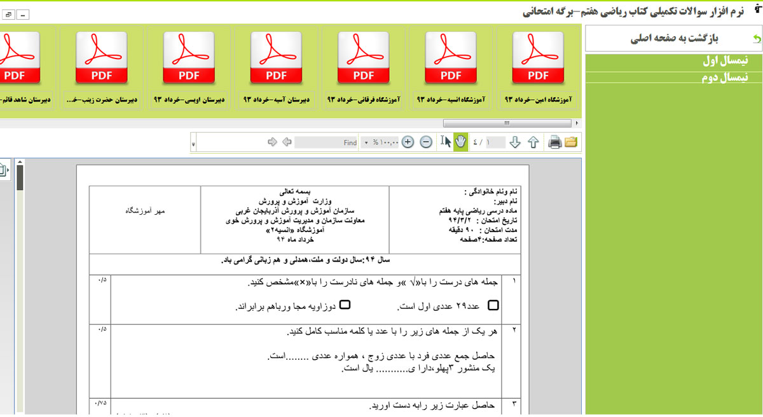The width and height of the screenshot is (763, 417).
Task: Zoom out with the minus button
Action: [426, 142]
